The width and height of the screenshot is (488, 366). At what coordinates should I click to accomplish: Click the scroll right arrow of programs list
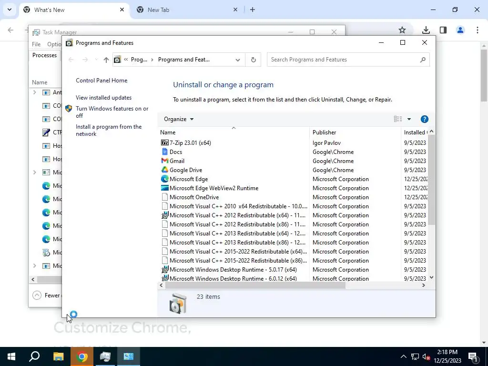pyautogui.click(x=423, y=285)
